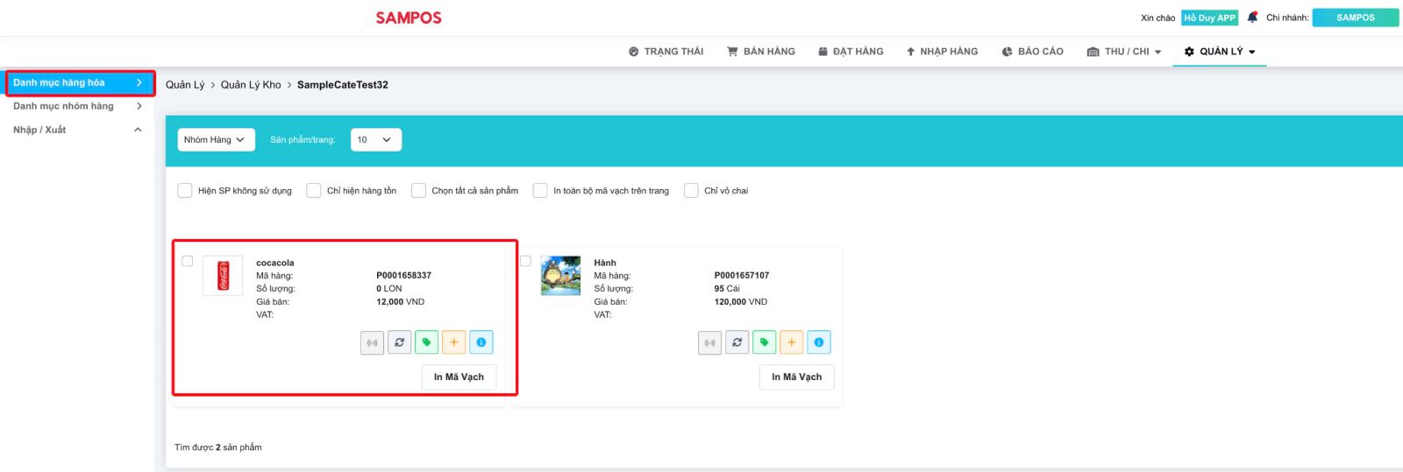Enable Hiện SP không sử dụng checkbox

click(x=185, y=190)
